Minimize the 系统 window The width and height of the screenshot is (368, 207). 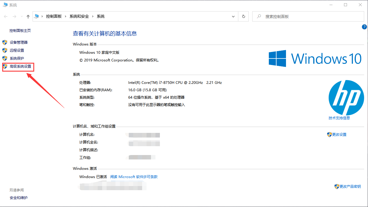(331, 5)
